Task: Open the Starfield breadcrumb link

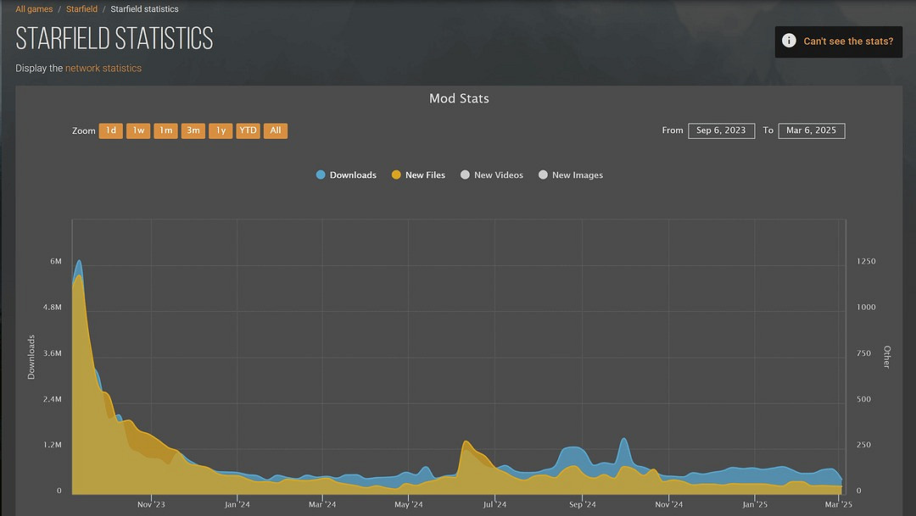Action: click(81, 9)
